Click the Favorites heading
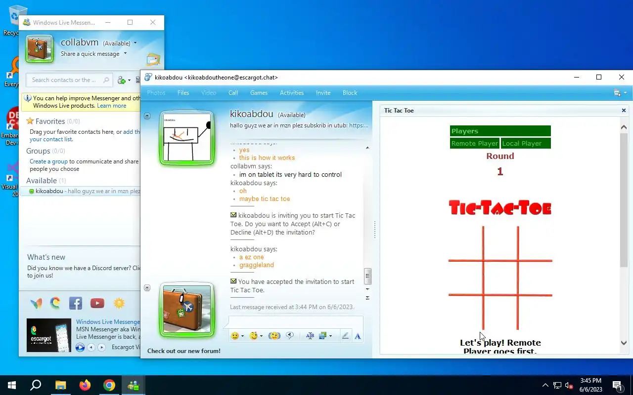Viewport: 633px width, 395px height. (50, 121)
